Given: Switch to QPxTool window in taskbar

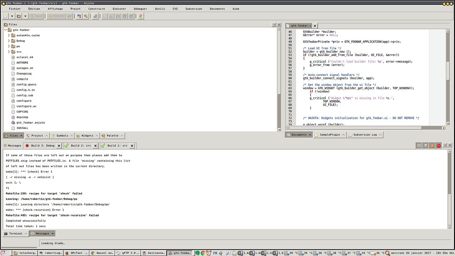Looking at the screenshot, I should pos(76,253).
